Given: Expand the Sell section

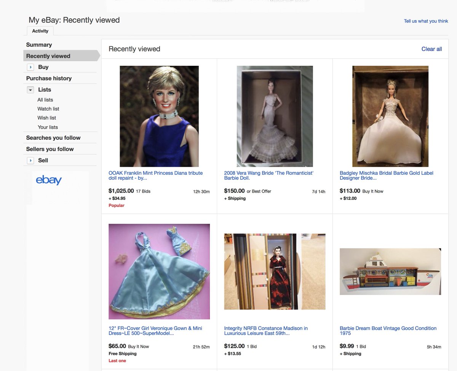Looking at the screenshot, I should pos(30,161).
